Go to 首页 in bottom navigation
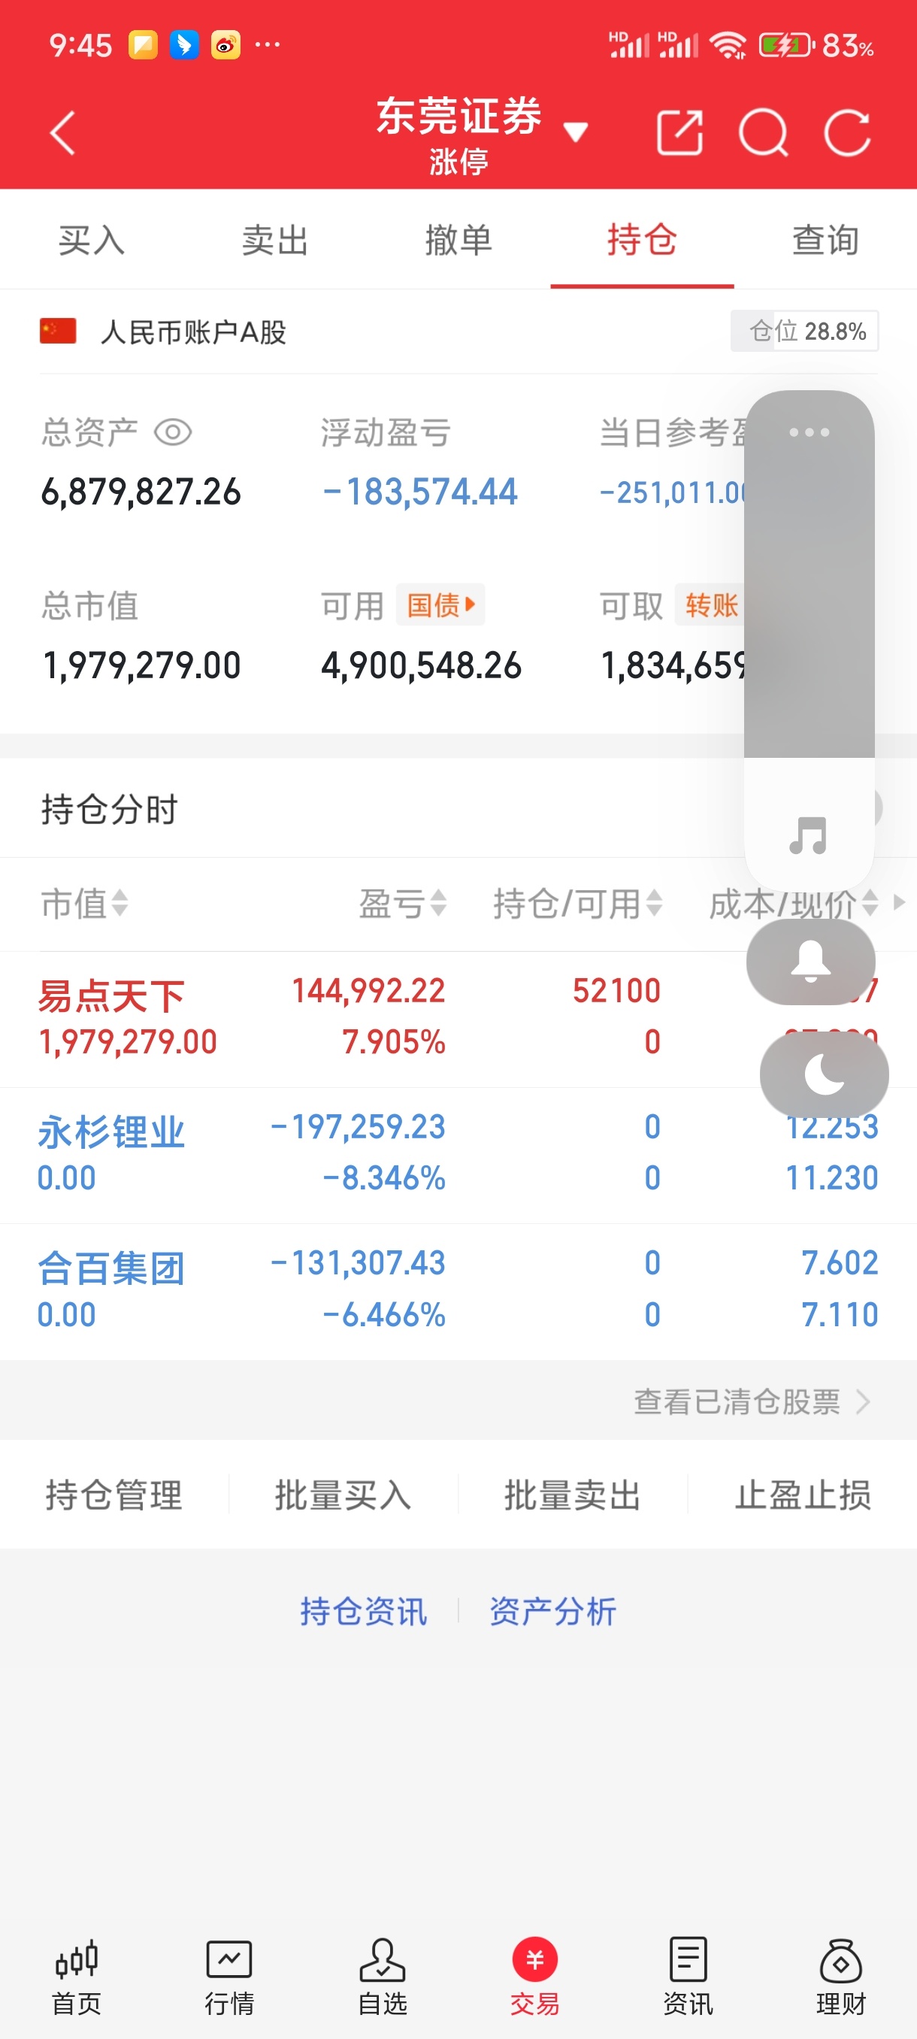917x2039 pixels. tap(77, 1977)
